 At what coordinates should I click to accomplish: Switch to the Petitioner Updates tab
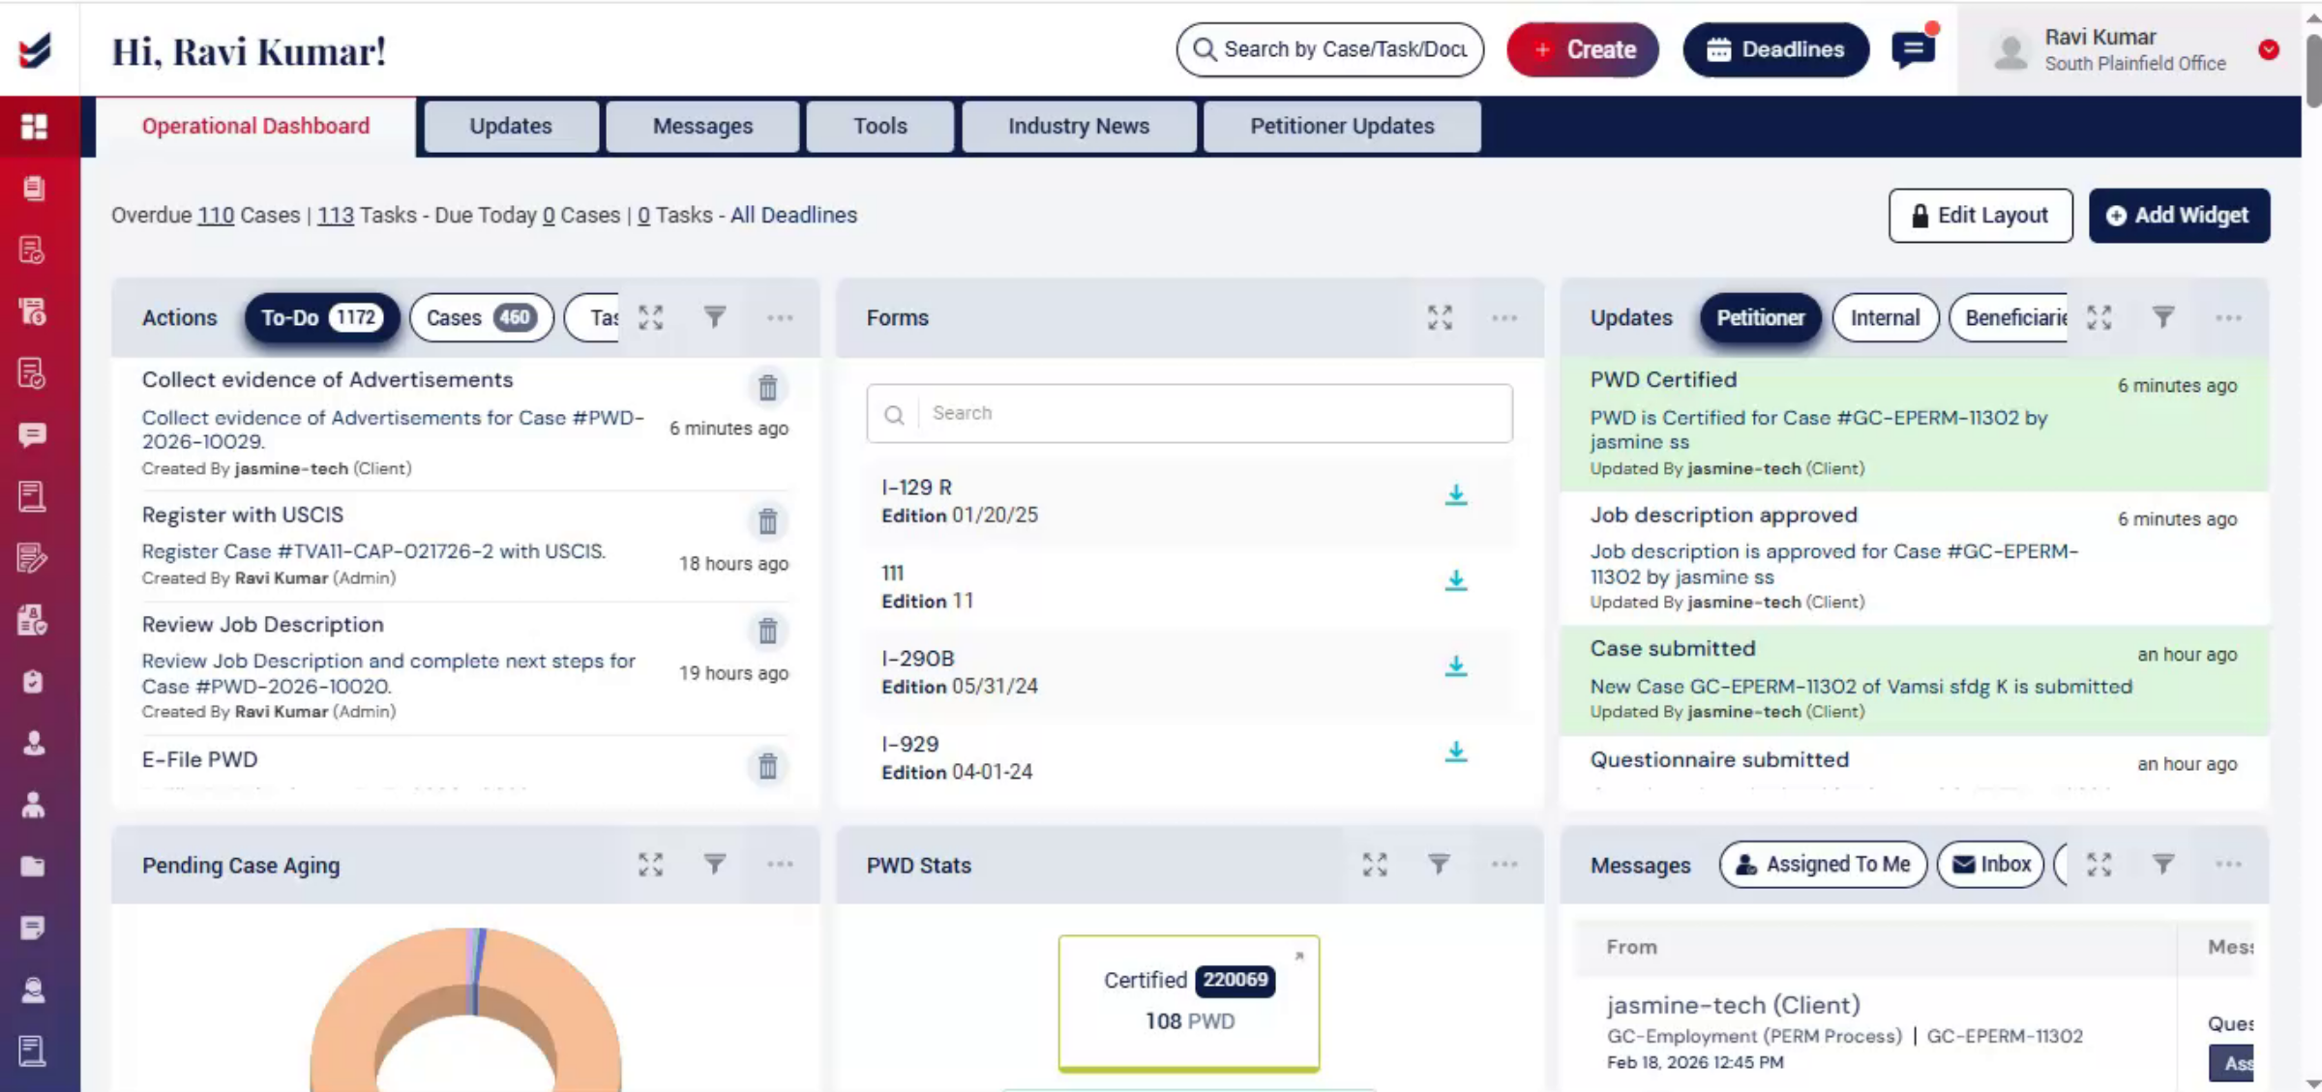[x=1342, y=126]
